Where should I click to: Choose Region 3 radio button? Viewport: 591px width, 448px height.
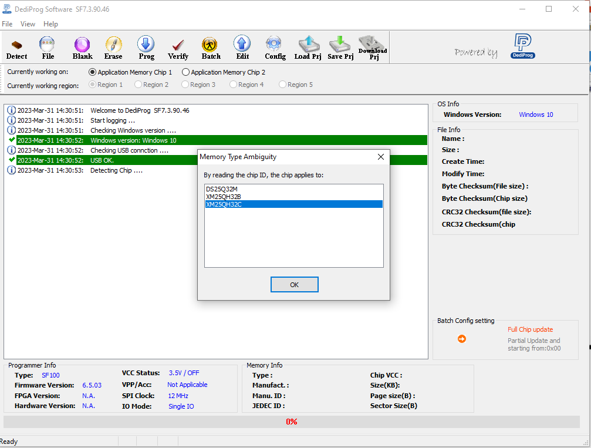point(185,85)
